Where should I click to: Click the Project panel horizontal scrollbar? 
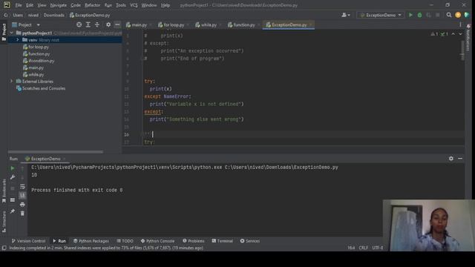coord(56,151)
